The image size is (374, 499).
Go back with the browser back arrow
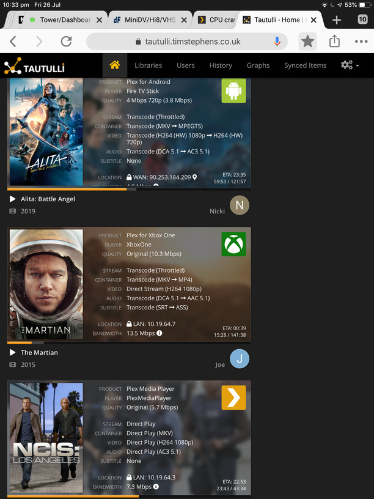(13, 42)
